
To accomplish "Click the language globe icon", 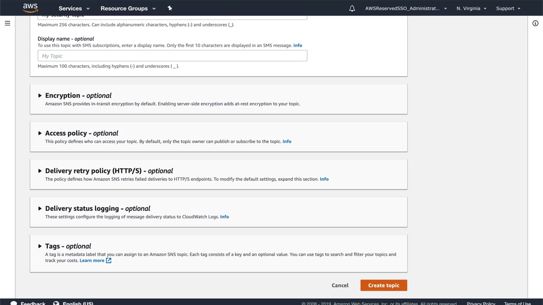I will coord(56,303).
